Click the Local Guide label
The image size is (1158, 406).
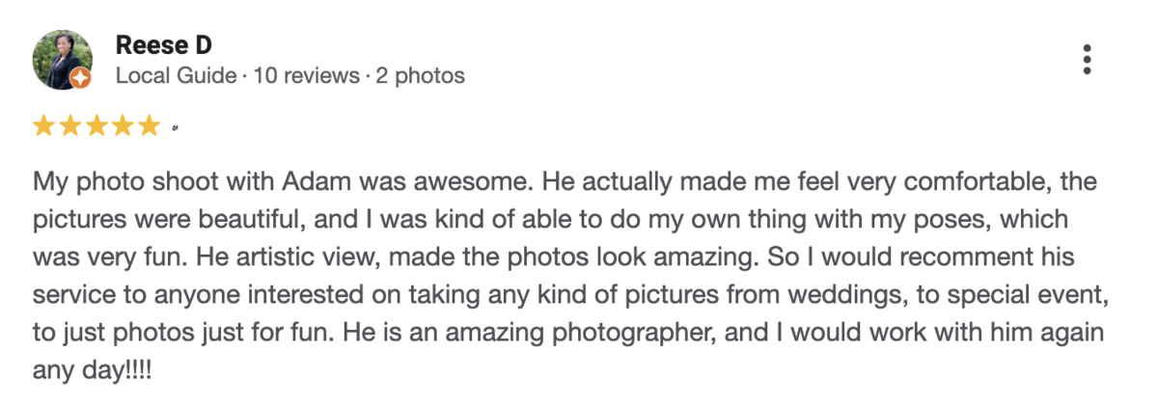(x=176, y=75)
